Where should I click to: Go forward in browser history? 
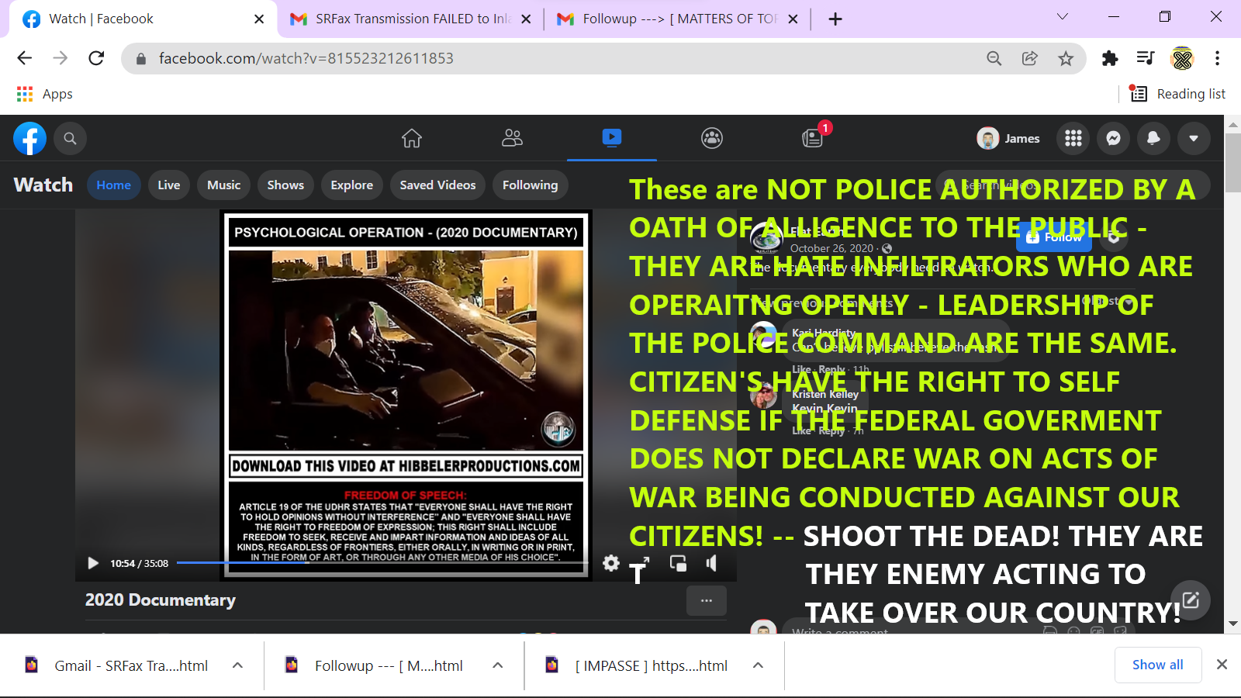(x=60, y=58)
